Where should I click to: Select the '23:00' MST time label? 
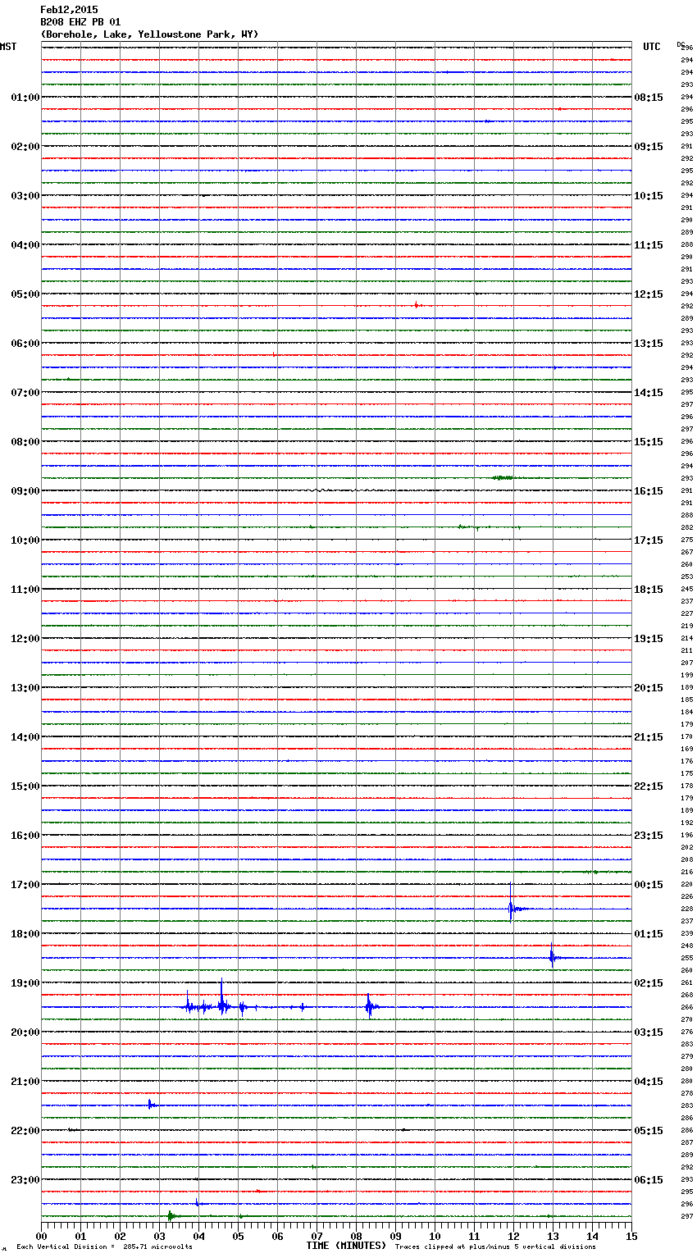tap(25, 1180)
